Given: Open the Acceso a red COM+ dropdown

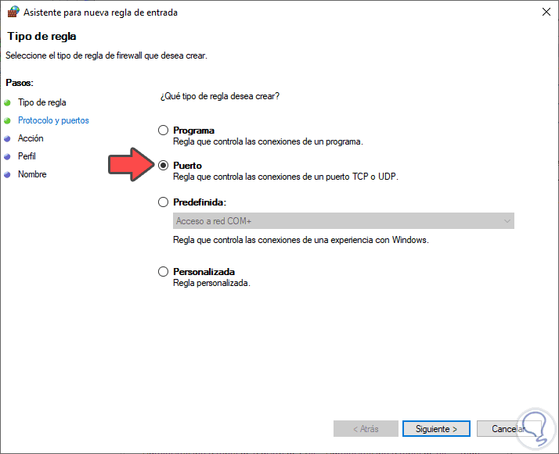Looking at the screenshot, I should click(x=343, y=221).
